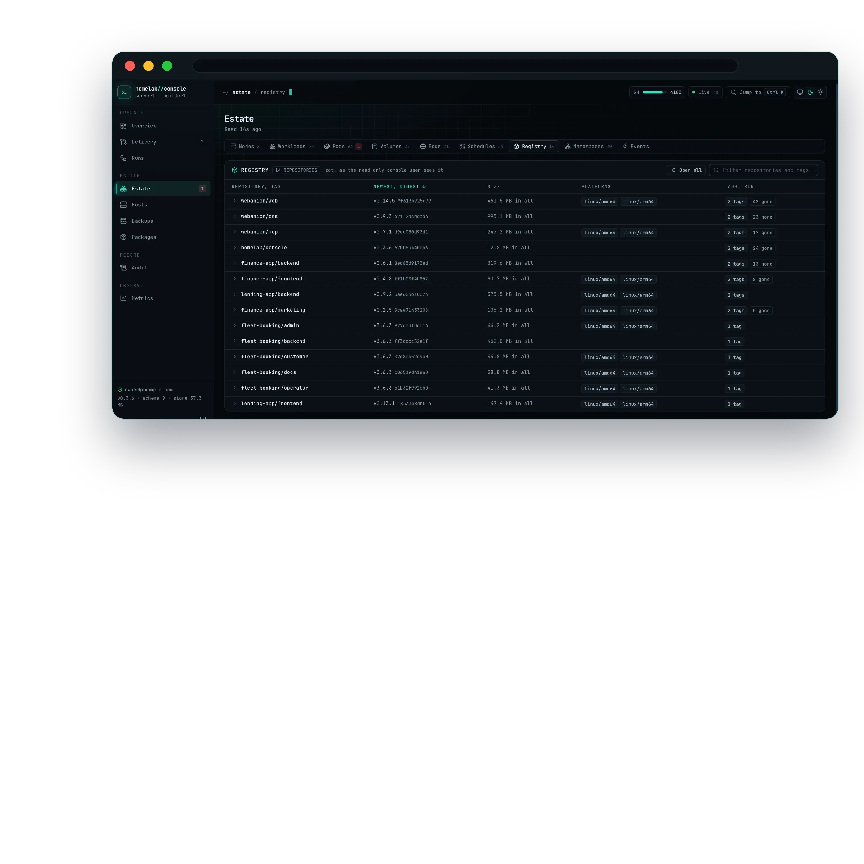Open Metrics in the sidebar
This screenshot has height=864, width=864.
(163, 298)
